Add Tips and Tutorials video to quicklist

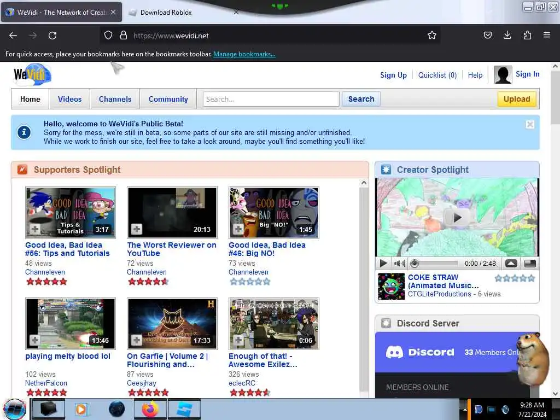[34, 229]
